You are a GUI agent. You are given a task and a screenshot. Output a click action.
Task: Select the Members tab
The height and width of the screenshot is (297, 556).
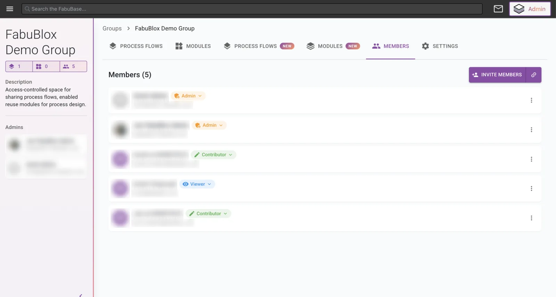point(391,46)
